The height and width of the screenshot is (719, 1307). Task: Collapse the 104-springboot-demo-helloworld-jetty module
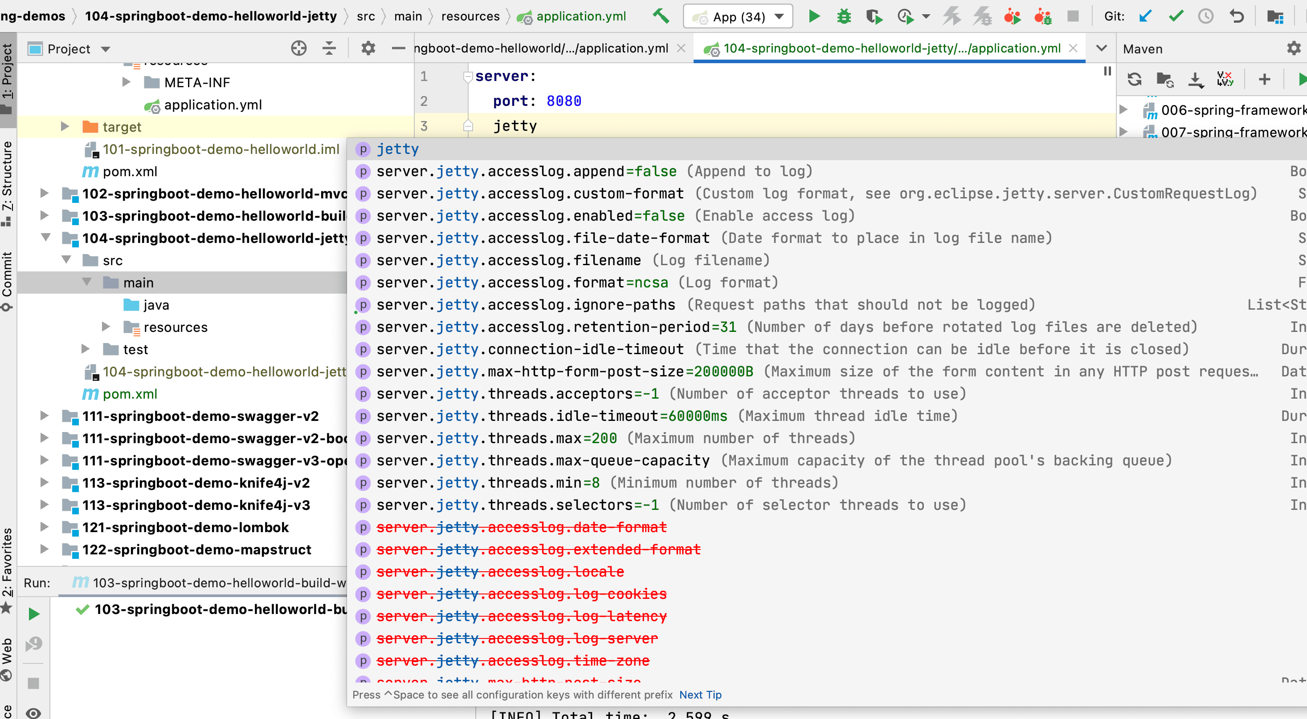click(46, 238)
